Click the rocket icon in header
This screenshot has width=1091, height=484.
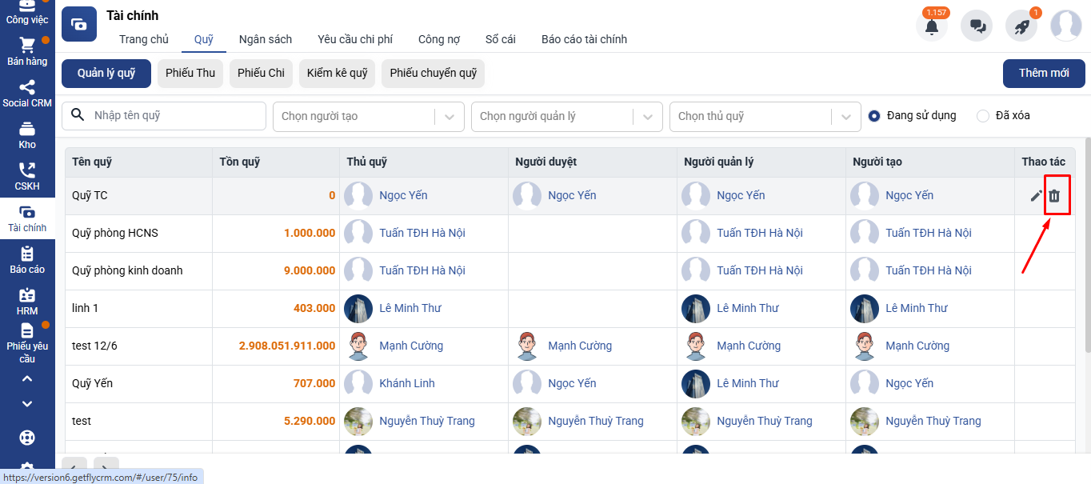pyautogui.click(x=1021, y=26)
